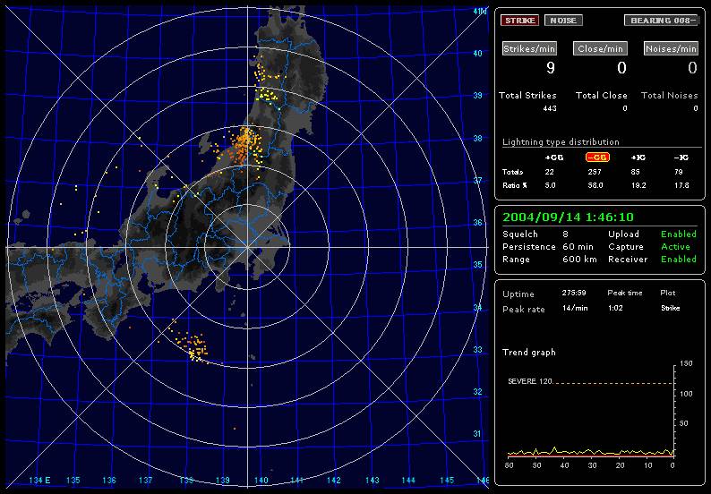Click the SEVERE 120 threshold line

click(x=591, y=384)
